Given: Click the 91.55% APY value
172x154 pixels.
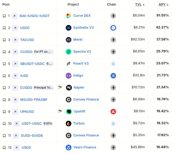Looking at the screenshot, I should tap(163, 15).
